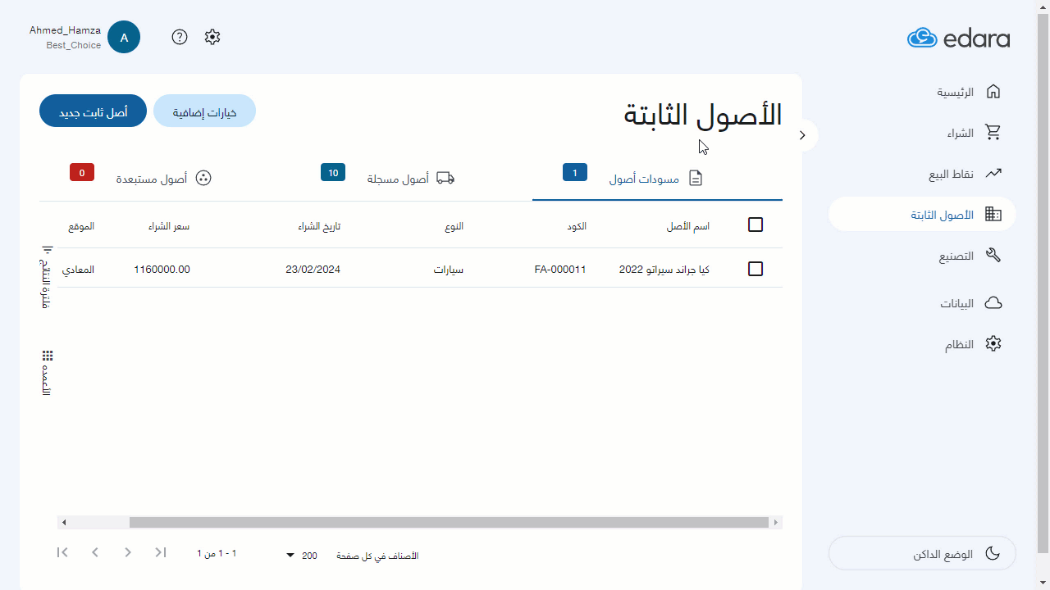Screen dimensions: 1050x590
Task: Click the asset name كيا جراند سيراتو 2022
Action: point(664,269)
